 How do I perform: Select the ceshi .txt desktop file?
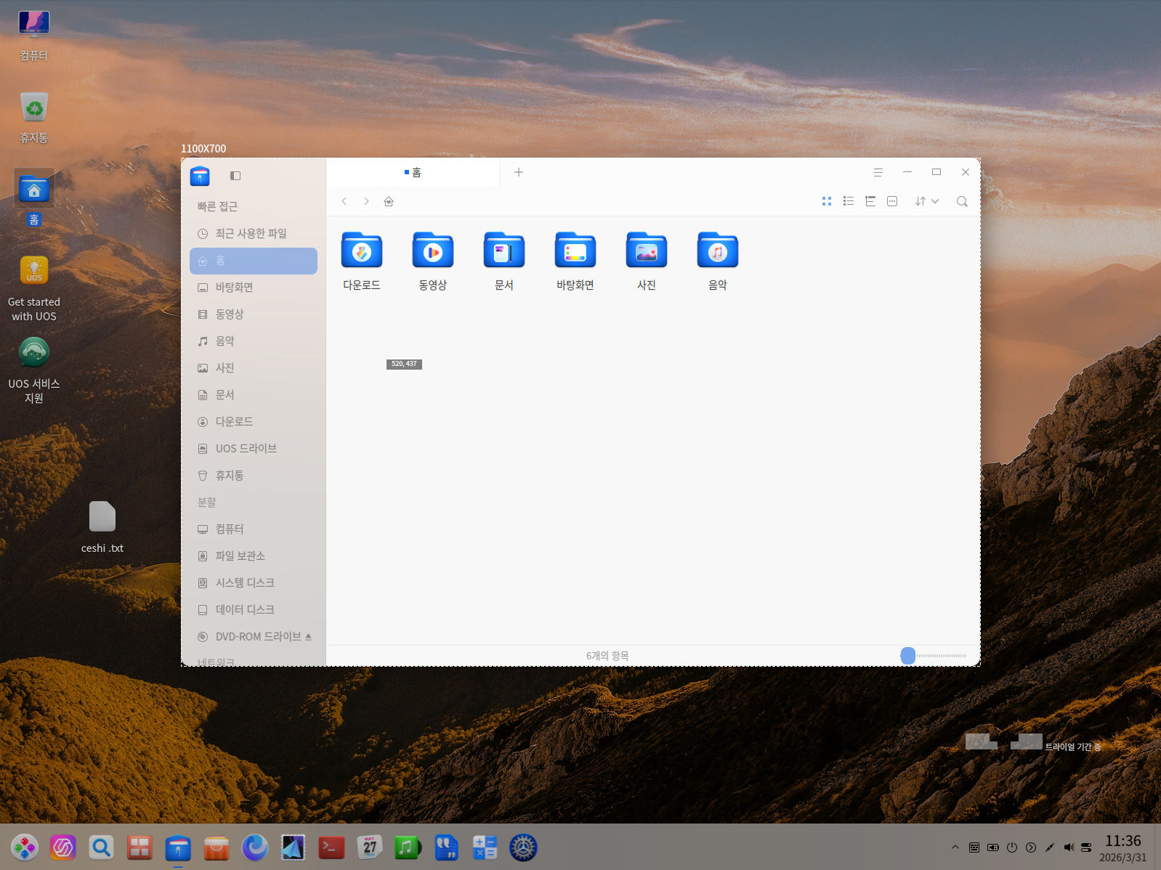pyautogui.click(x=102, y=517)
